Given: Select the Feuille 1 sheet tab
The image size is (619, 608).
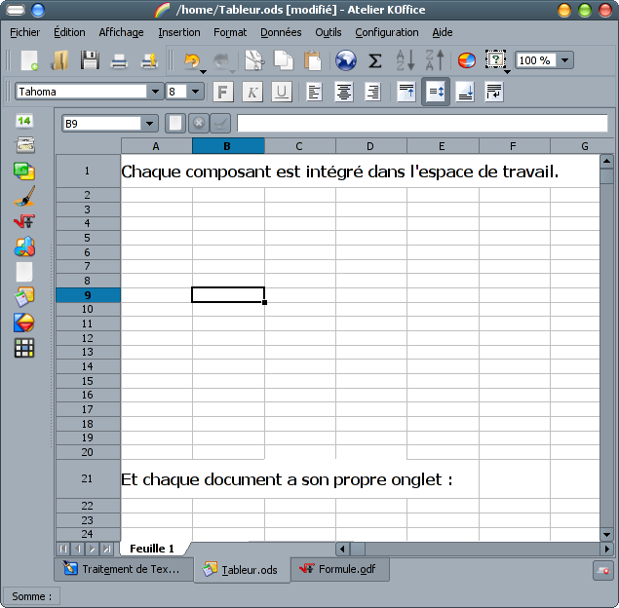Looking at the screenshot, I should [152, 549].
